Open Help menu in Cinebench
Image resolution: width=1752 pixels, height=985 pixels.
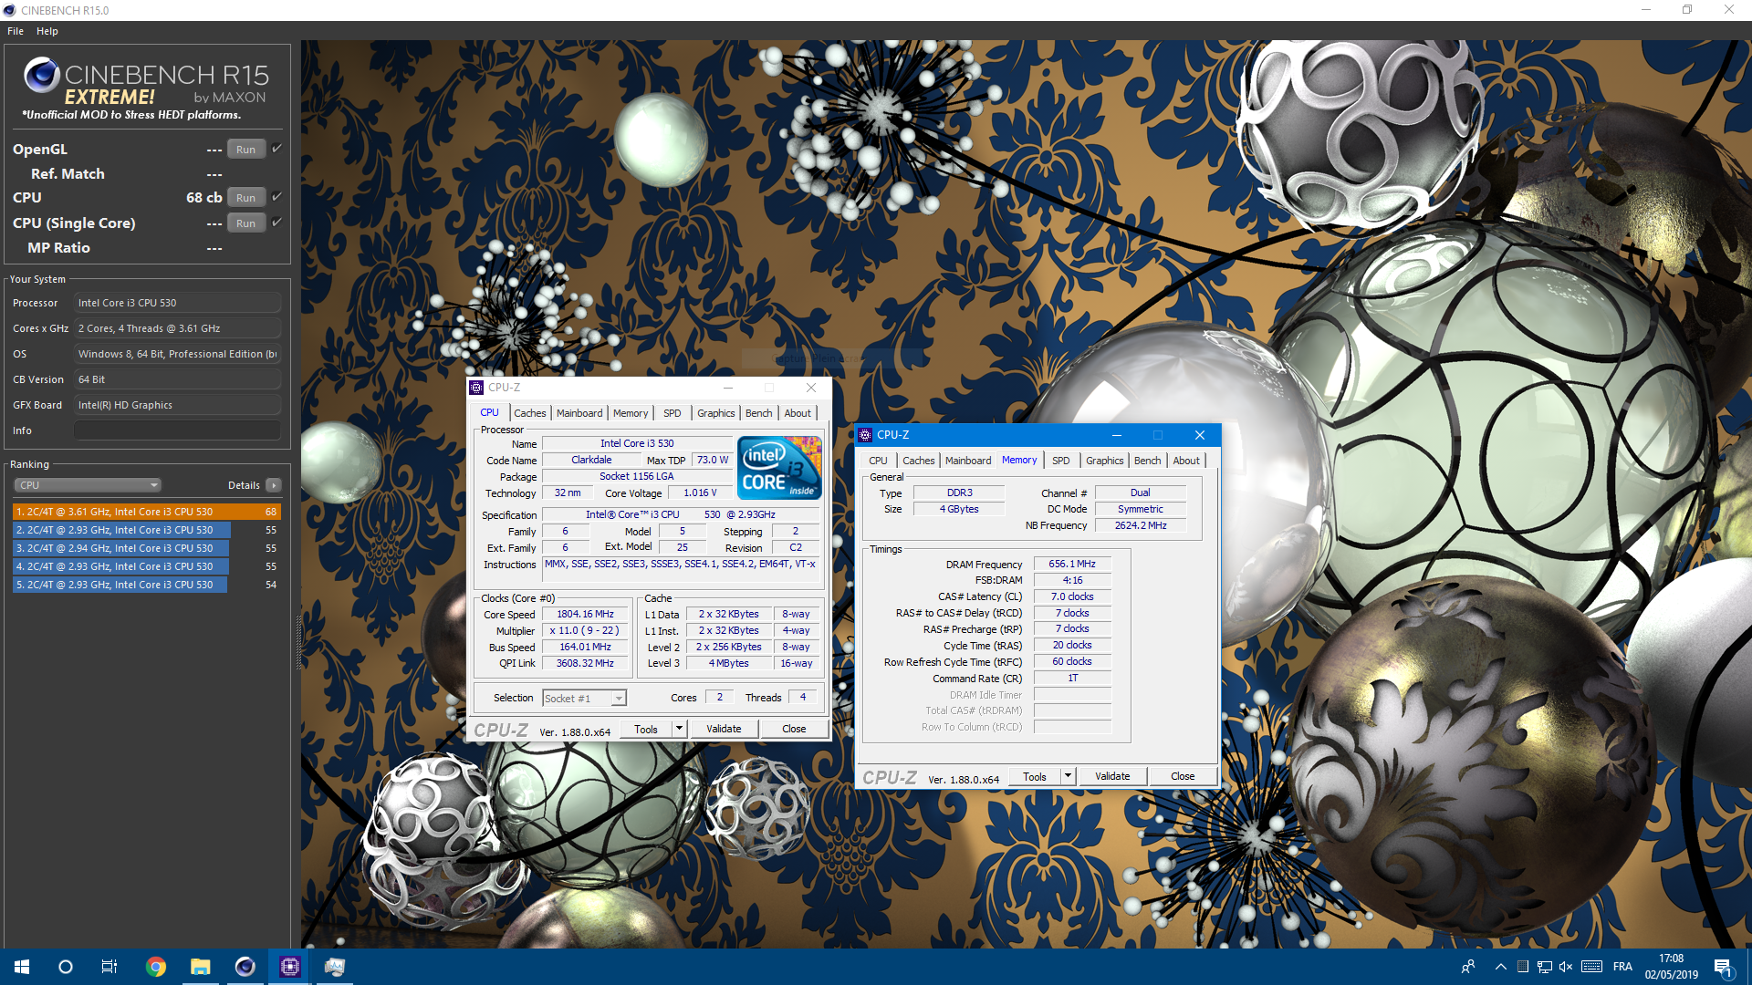click(47, 31)
